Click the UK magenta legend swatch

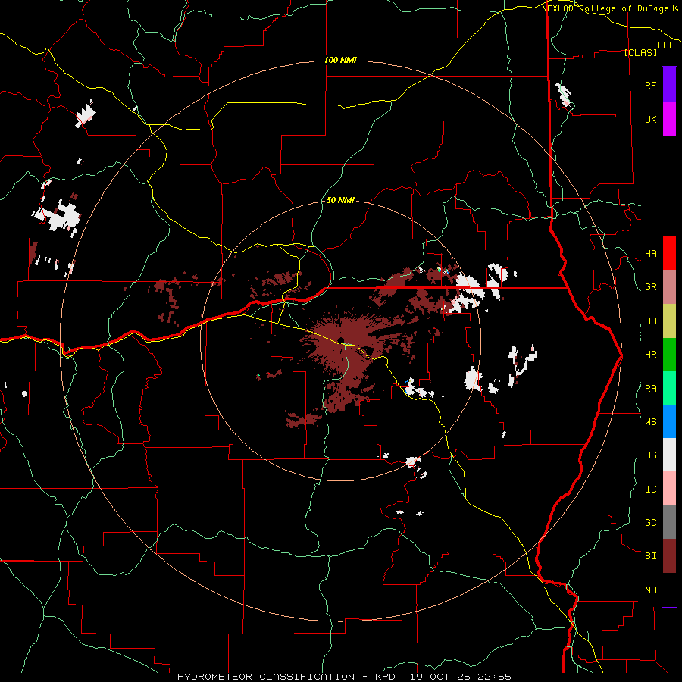669,119
